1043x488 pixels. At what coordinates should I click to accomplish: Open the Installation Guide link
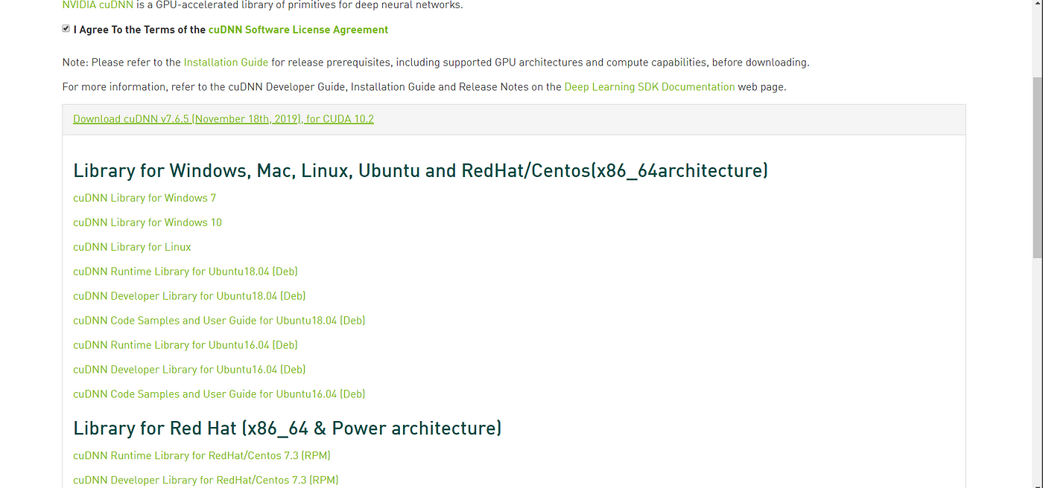pyautogui.click(x=226, y=62)
